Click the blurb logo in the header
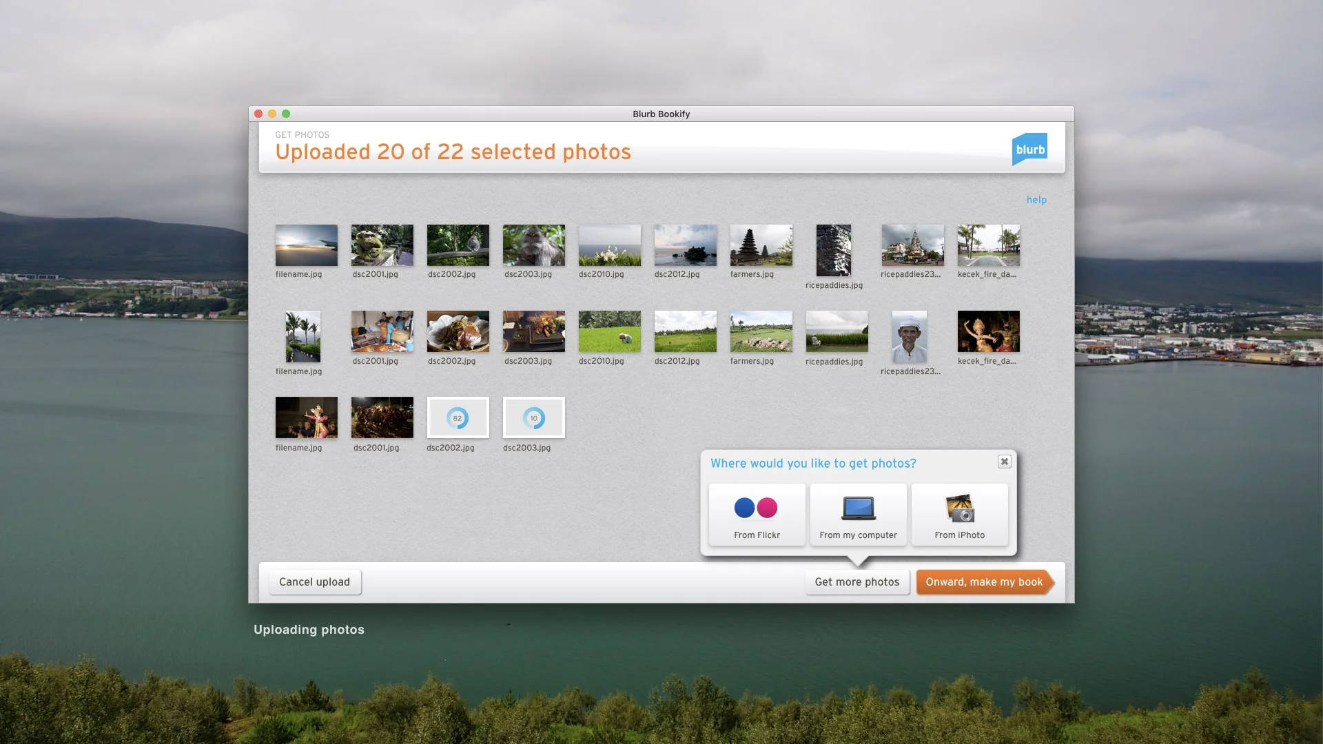 (x=1029, y=147)
